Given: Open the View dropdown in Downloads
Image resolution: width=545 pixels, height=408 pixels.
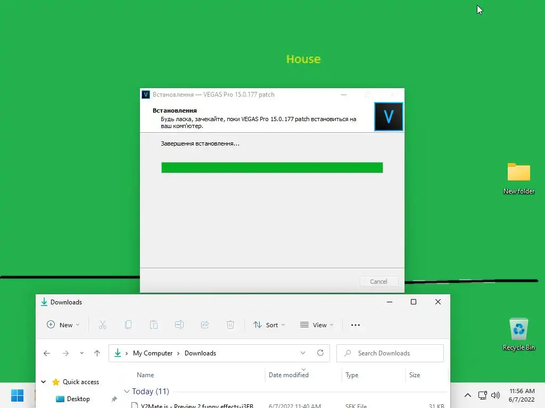Looking at the screenshot, I should (317, 325).
